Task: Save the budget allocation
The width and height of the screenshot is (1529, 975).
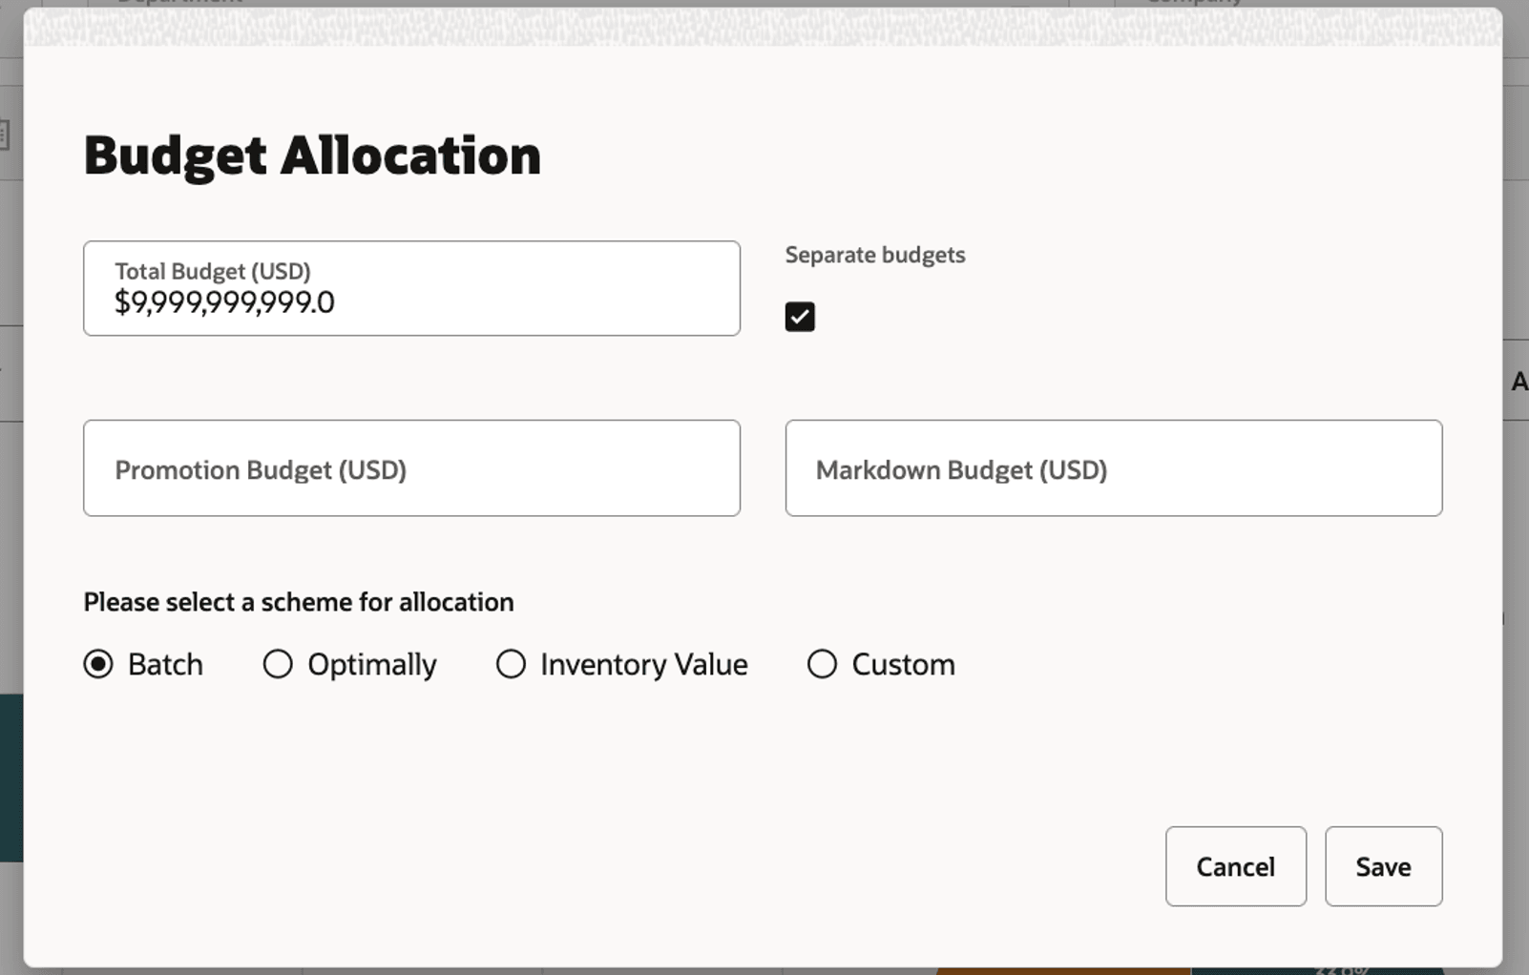Action: pos(1382,866)
